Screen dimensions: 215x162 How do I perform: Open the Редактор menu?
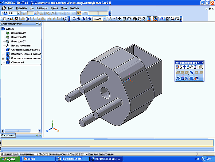tap(21, 8)
